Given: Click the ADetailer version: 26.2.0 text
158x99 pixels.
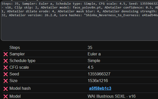Looking at the screenshot, I should [x=32, y=15].
